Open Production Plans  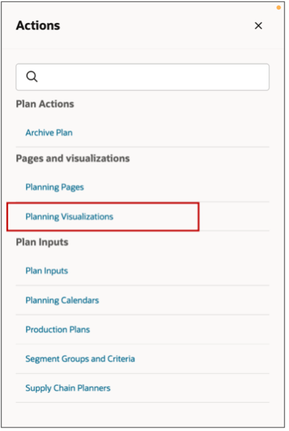pyautogui.click(x=58, y=329)
